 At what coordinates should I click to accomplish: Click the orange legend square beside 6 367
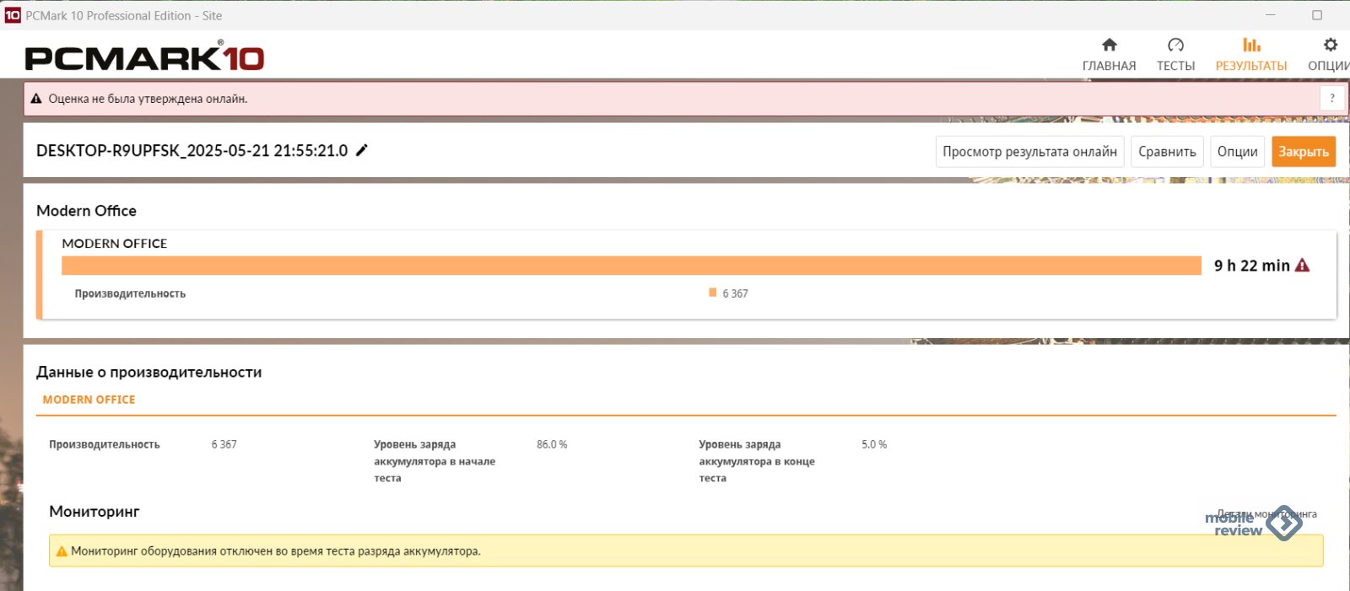coord(713,293)
